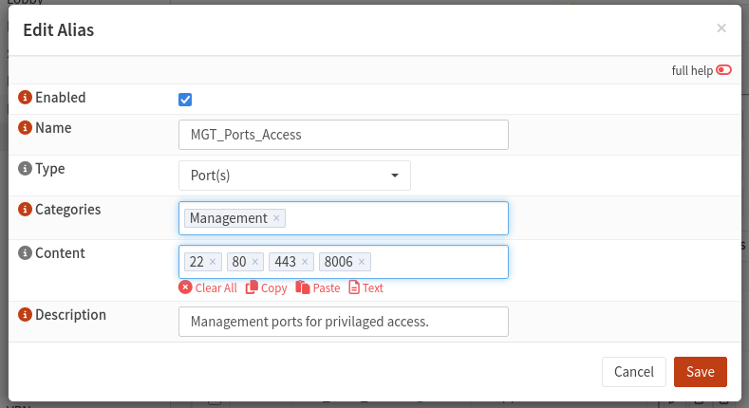Click the Edit Alias title
Screen dimensions: 749x408
(58, 29)
